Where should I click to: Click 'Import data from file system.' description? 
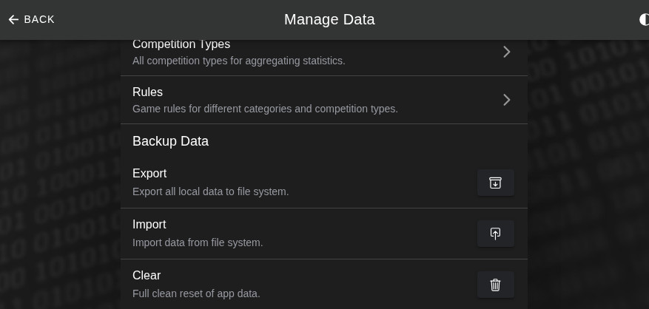coord(198,242)
